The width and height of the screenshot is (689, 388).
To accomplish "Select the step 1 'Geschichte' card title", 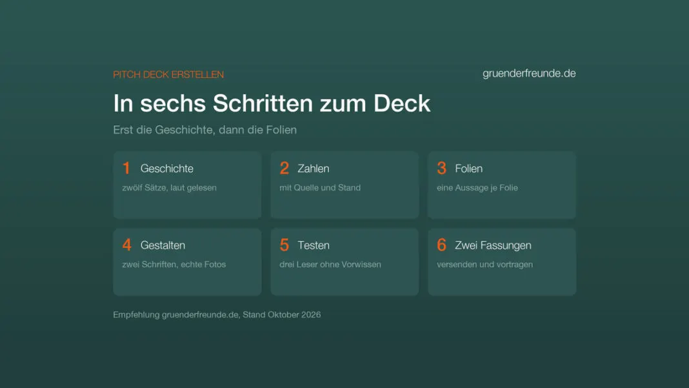I will 167,168.
